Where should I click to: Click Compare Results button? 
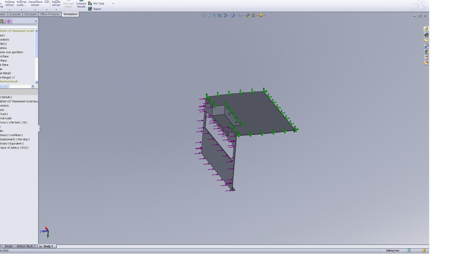click(x=81, y=4)
